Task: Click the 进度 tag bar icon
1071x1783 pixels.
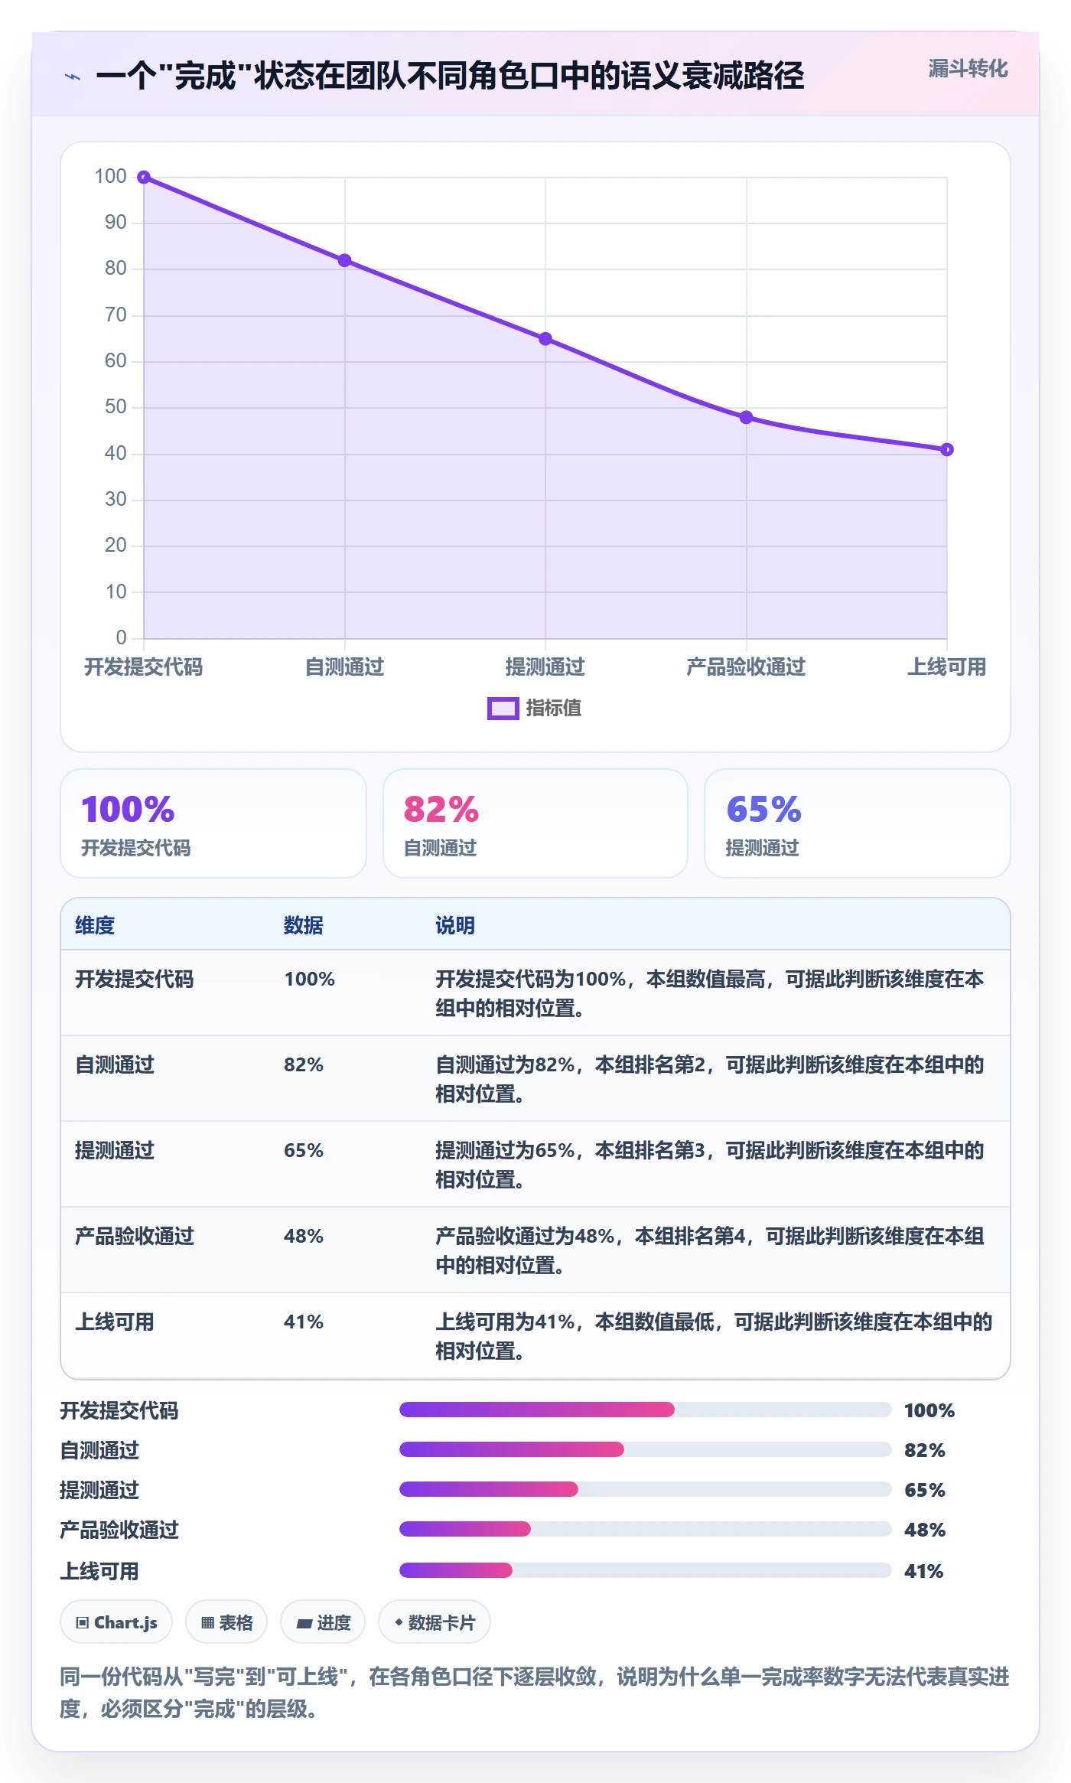Action: coord(304,1622)
